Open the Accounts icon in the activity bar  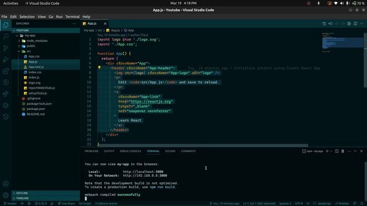click(6, 184)
